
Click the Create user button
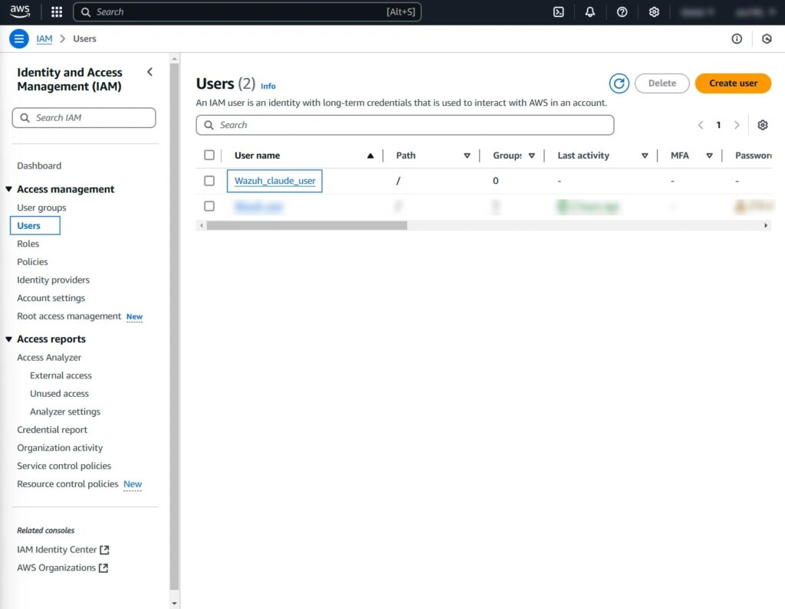tap(733, 83)
